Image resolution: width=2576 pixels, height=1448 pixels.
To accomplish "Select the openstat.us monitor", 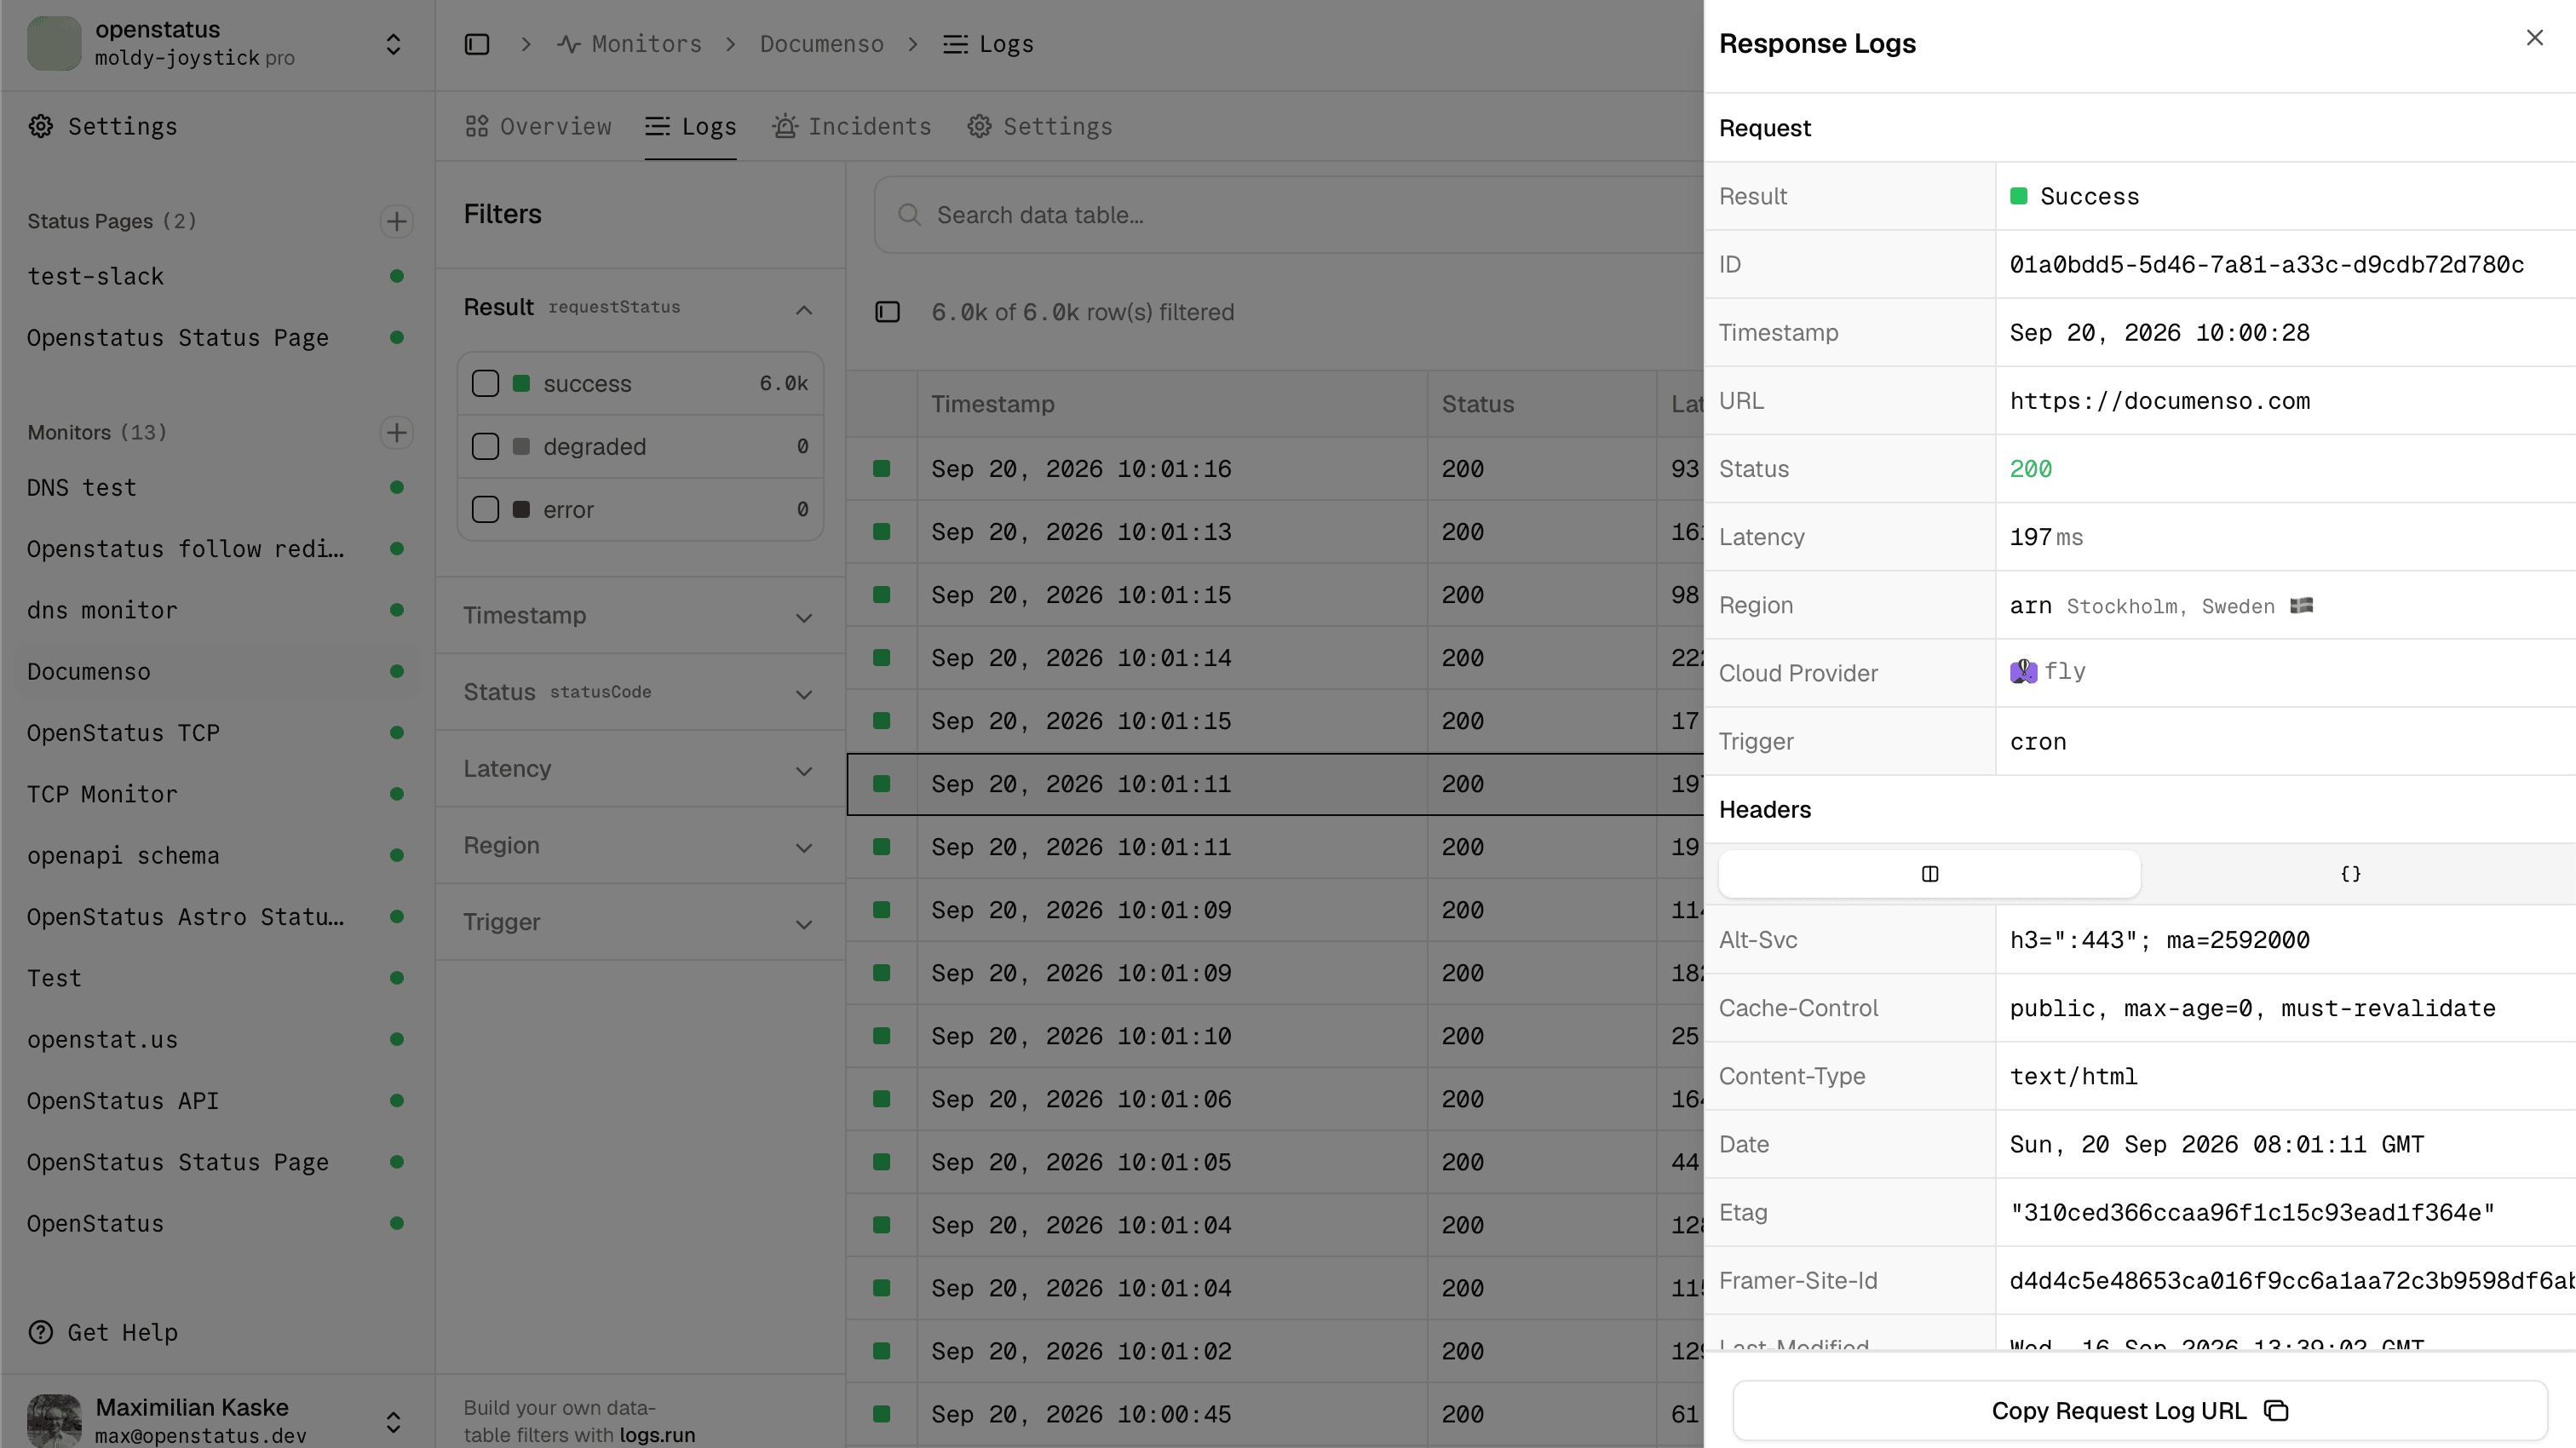I will [x=103, y=1039].
